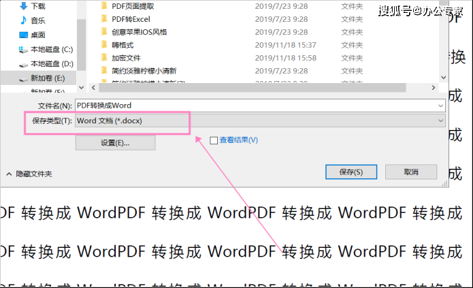
Task: Click the horizontal scrollbar right arrow
Action: point(434,88)
